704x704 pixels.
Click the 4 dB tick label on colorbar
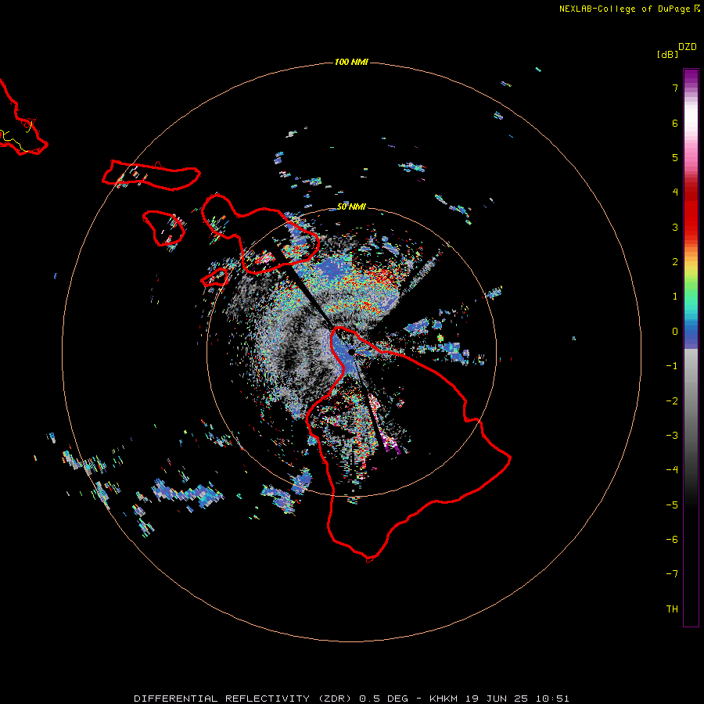point(675,192)
